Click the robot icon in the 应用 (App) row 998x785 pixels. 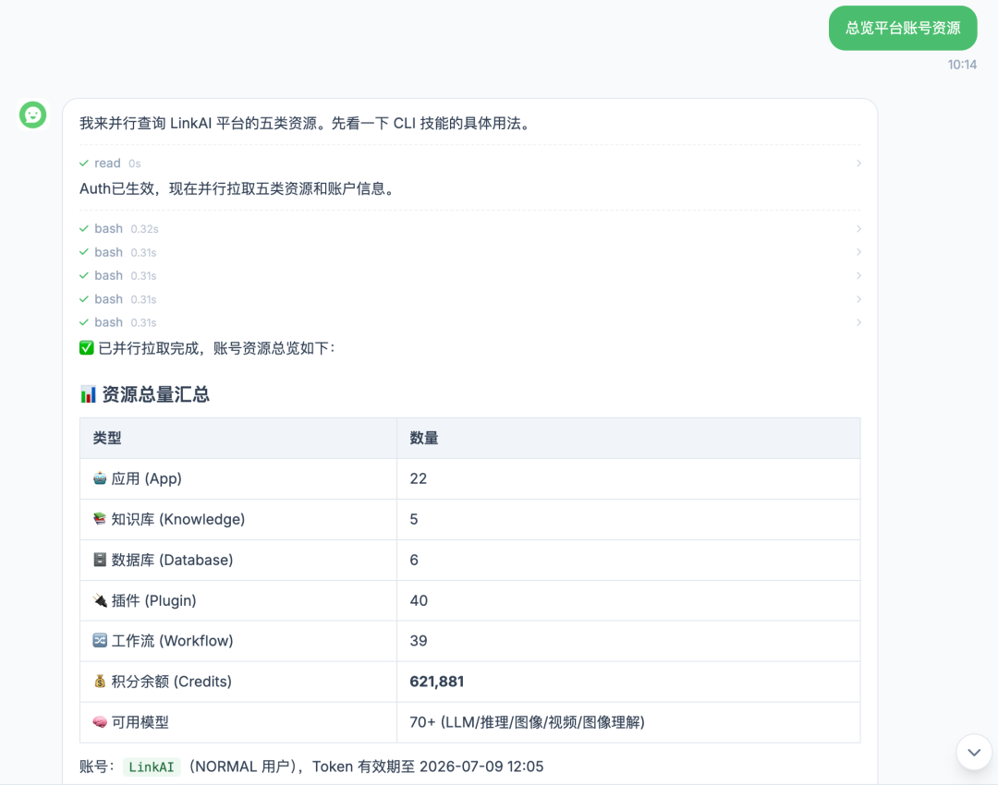point(100,478)
